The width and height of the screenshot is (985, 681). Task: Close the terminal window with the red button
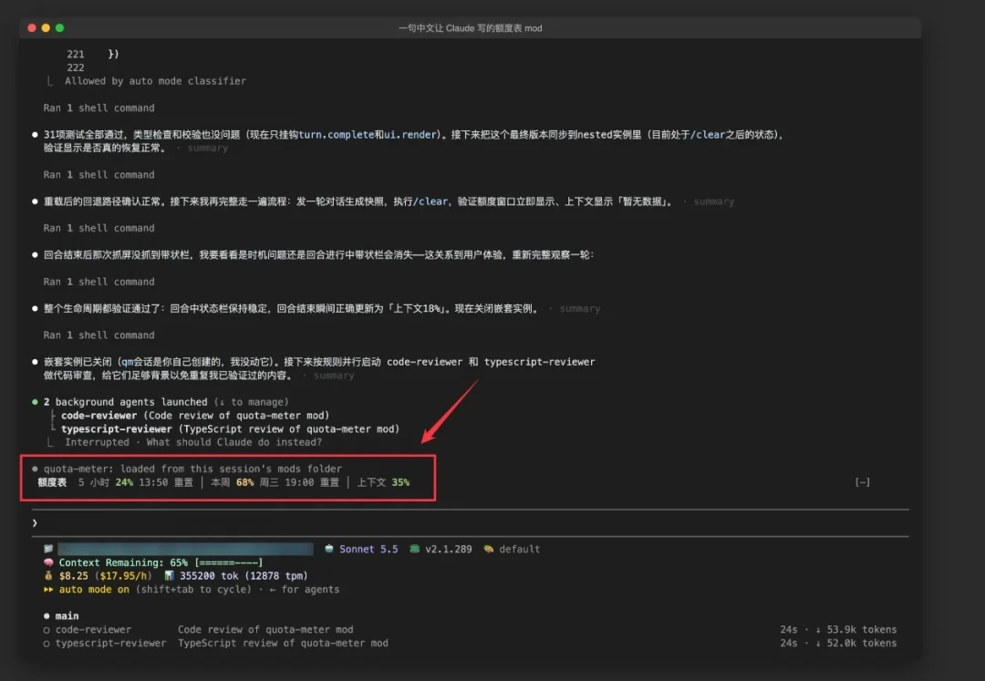pyautogui.click(x=31, y=27)
